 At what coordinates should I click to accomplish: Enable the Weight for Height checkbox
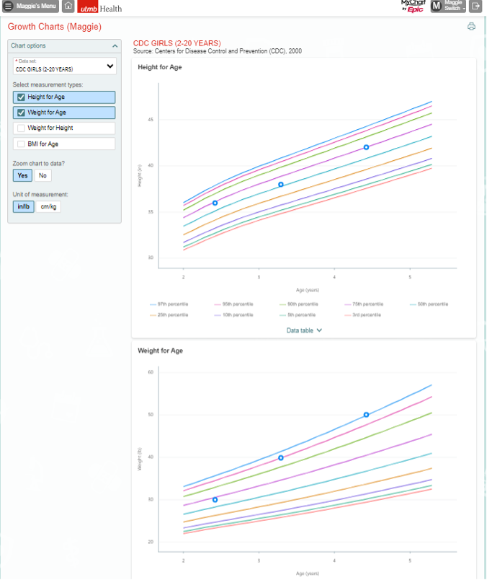tap(22, 128)
